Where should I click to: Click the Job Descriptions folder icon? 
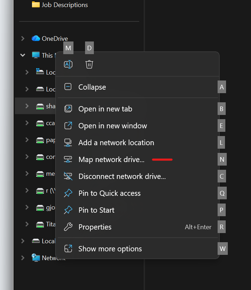pos(36,5)
